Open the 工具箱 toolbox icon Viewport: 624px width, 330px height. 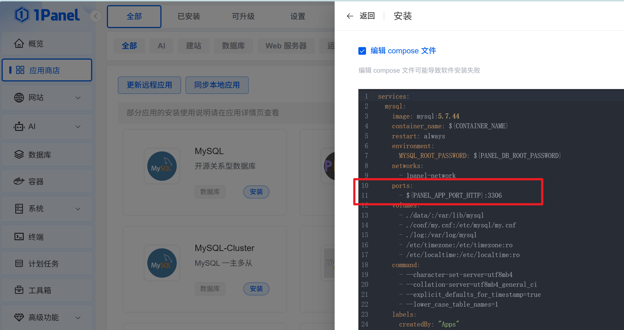pos(19,290)
